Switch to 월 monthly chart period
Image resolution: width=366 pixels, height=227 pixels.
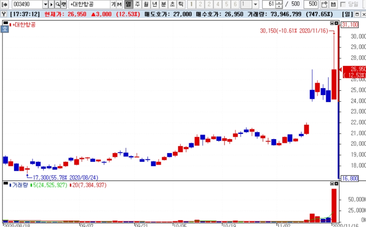pos(146,4)
